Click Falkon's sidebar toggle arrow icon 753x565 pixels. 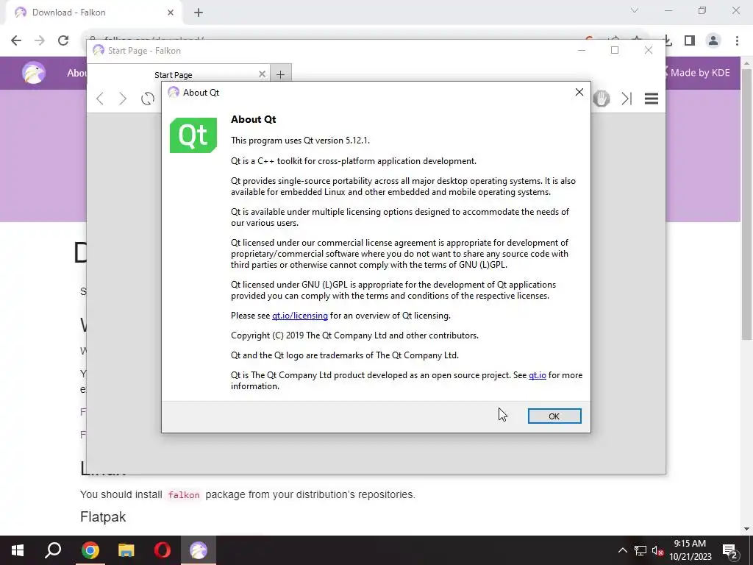(x=627, y=99)
